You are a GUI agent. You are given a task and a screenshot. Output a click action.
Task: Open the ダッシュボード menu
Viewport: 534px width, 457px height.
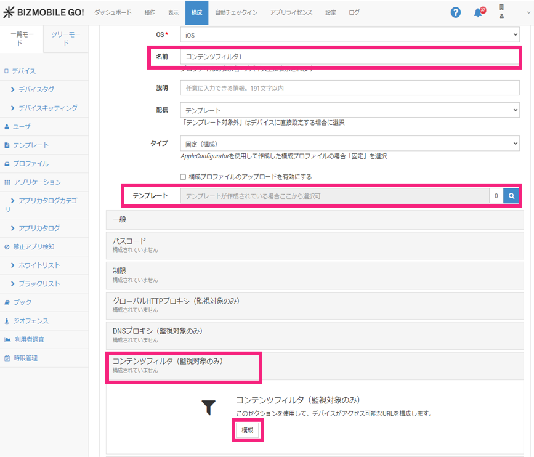pyautogui.click(x=113, y=12)
